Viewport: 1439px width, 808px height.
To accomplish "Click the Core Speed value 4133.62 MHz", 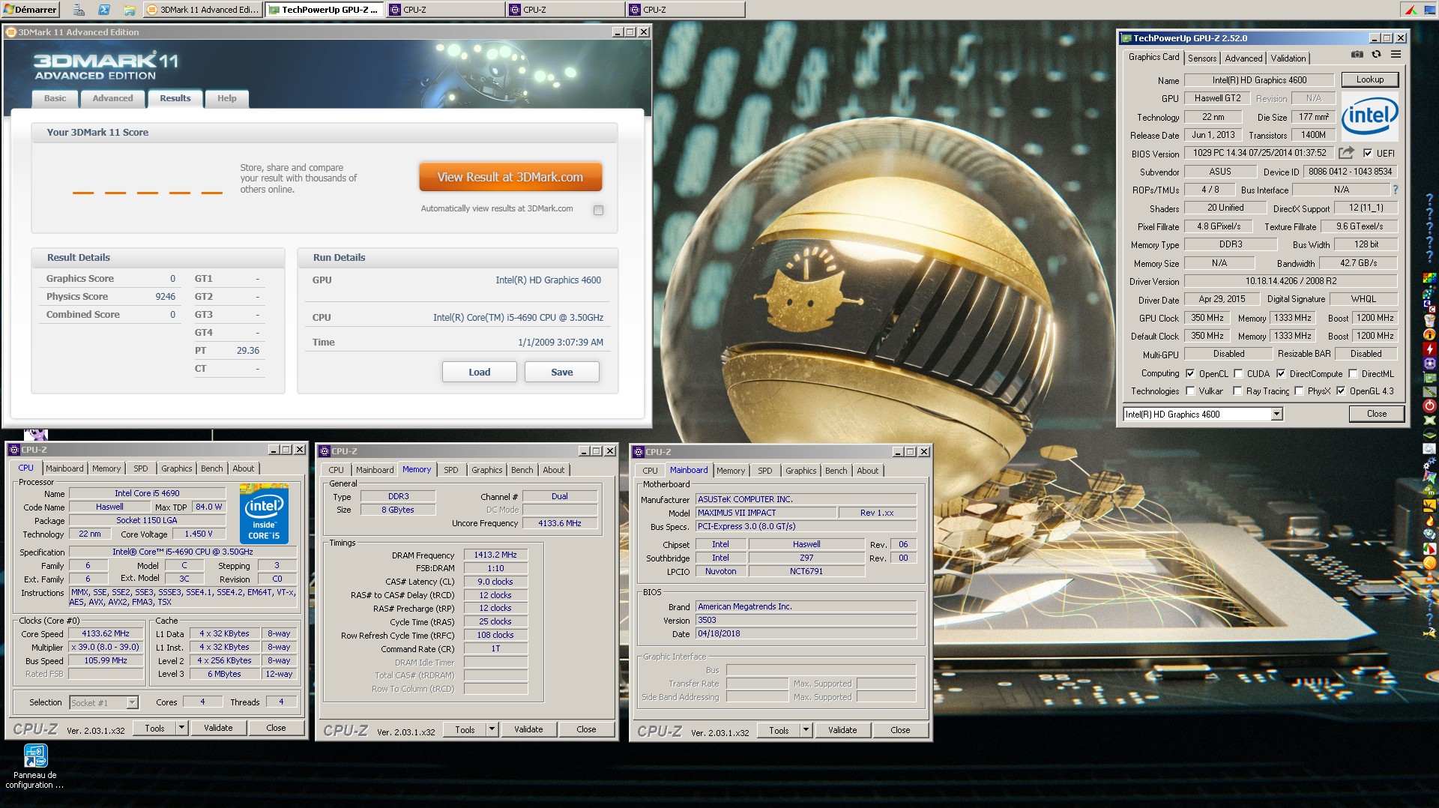I will (106, 633).
